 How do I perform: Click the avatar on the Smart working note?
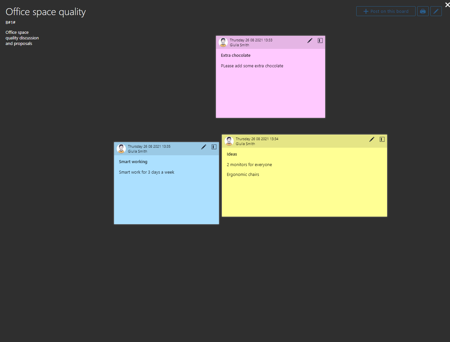point(121,149)
